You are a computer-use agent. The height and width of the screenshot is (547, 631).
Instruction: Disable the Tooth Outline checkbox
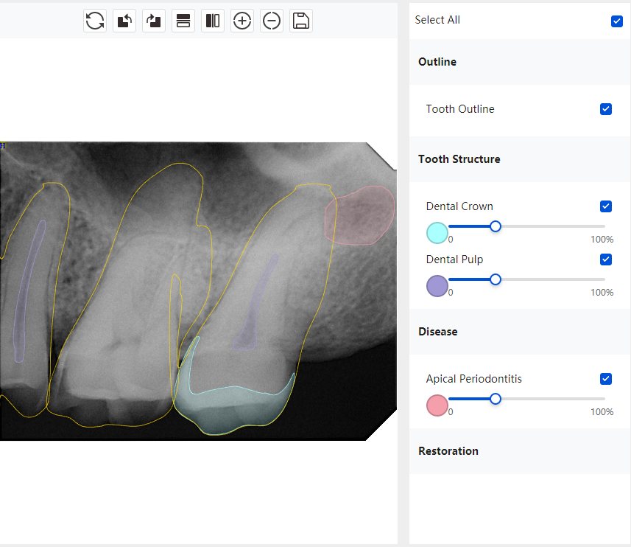(x=606, y=109)
